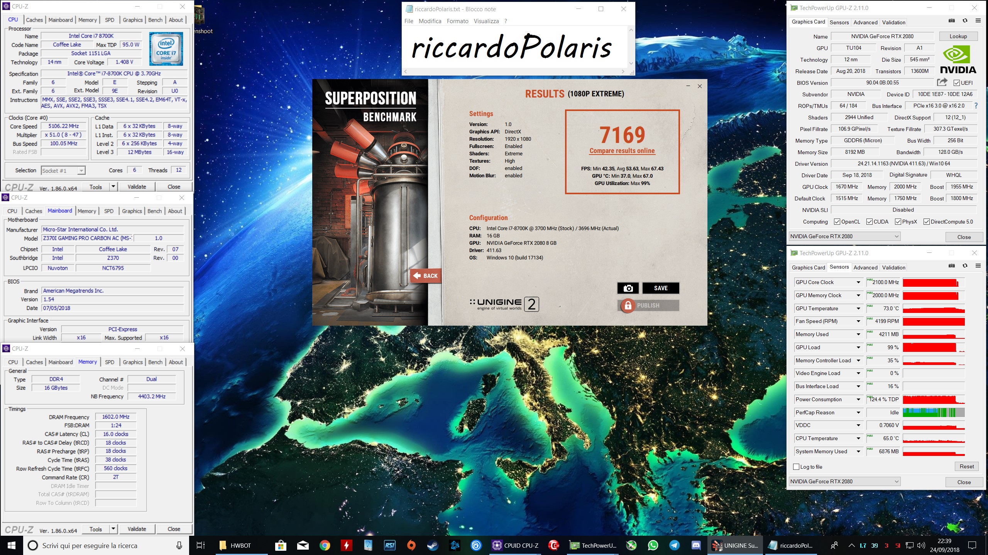The height and width of the screenshot is (555, 988).
Task: Open hamburger menu in GPU-Z Sensors window
Action: pyautogui.click(x=978, y=266)
